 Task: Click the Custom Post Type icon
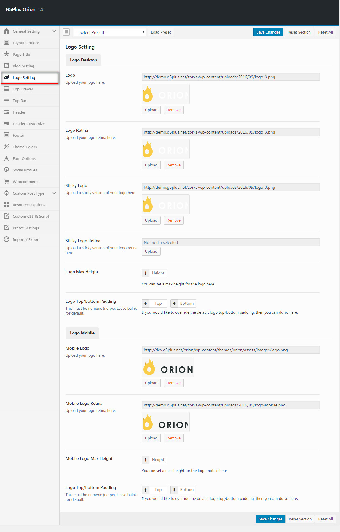[7, 193]
